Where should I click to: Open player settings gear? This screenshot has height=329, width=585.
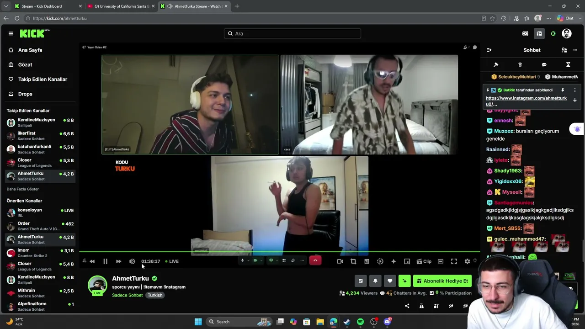[467, 261]
